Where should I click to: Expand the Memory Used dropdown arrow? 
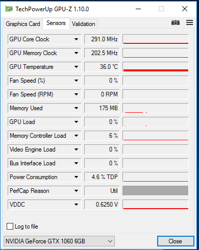[x=76, y=108]
